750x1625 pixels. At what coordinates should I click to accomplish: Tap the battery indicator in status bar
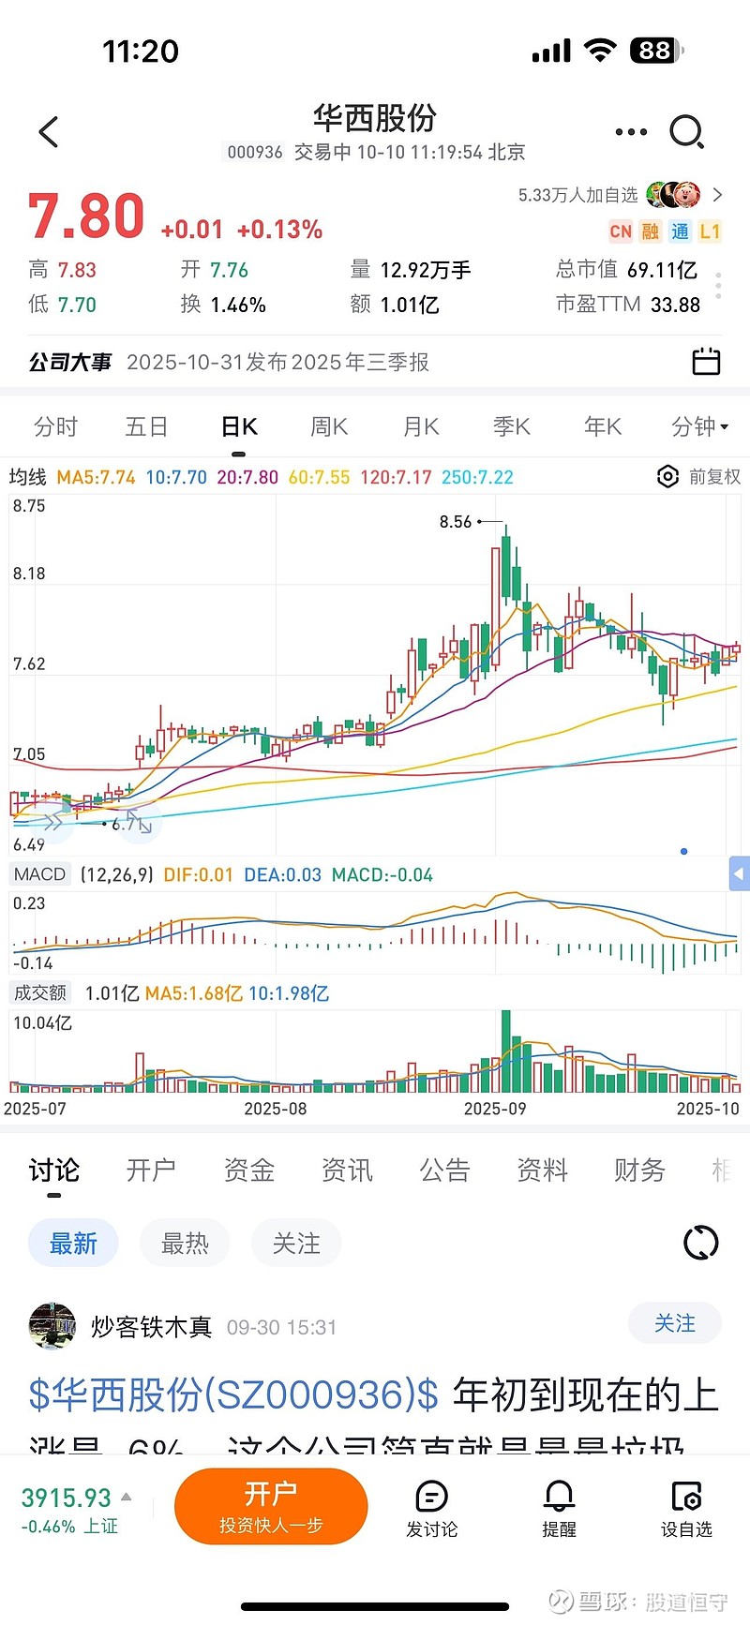[657, 50]
